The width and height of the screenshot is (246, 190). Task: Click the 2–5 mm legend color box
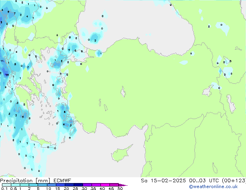(33, 185)
